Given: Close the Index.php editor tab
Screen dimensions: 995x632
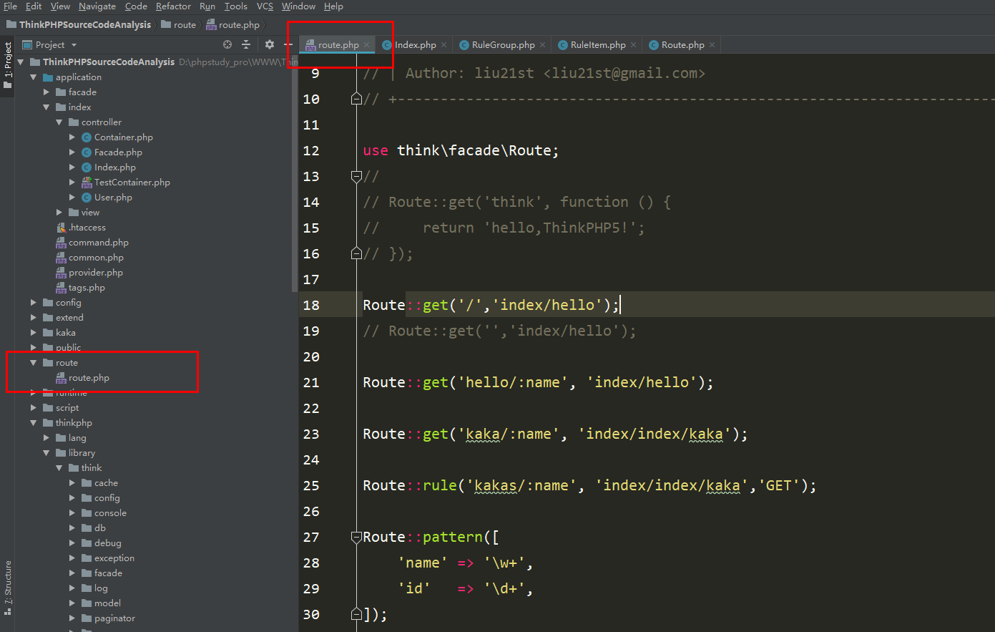Looking at the screenshot, I should click(443, 45).
